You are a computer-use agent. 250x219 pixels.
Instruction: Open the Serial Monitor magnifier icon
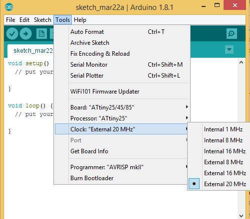pos(232,33)
